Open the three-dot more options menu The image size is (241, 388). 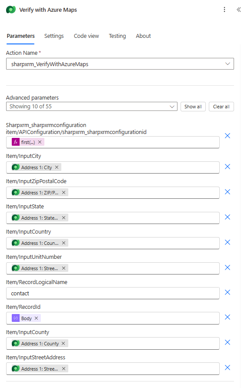click(x=224, y=10)
